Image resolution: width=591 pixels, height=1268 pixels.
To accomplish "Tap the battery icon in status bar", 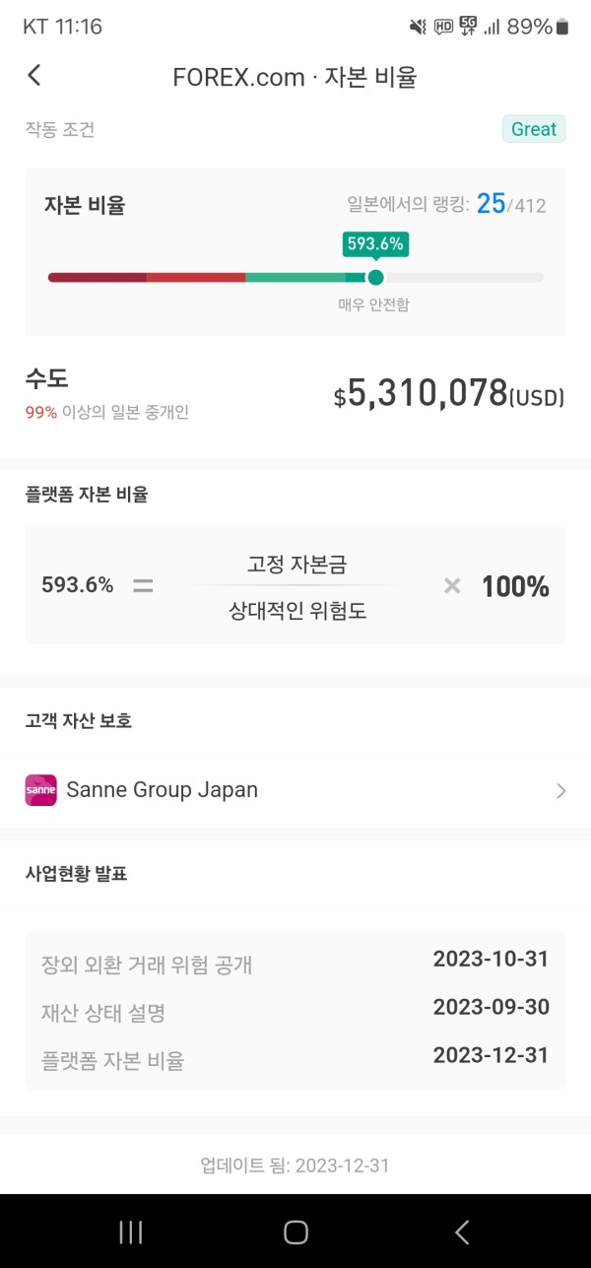I will coord(562,27).
